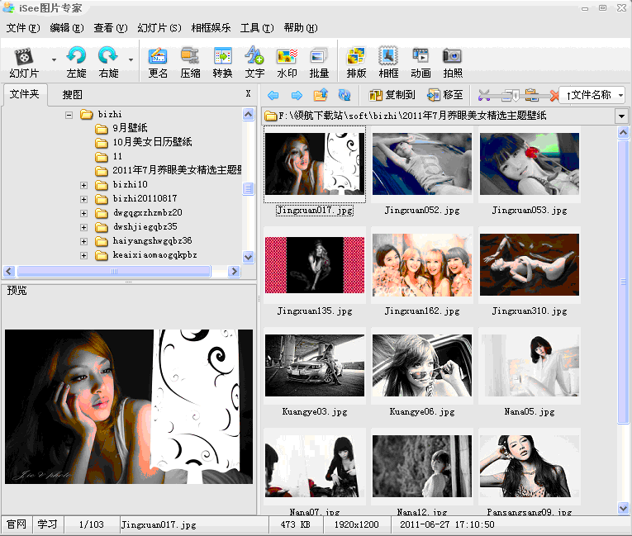Open the batch (批量) tool

coord(319,63)
